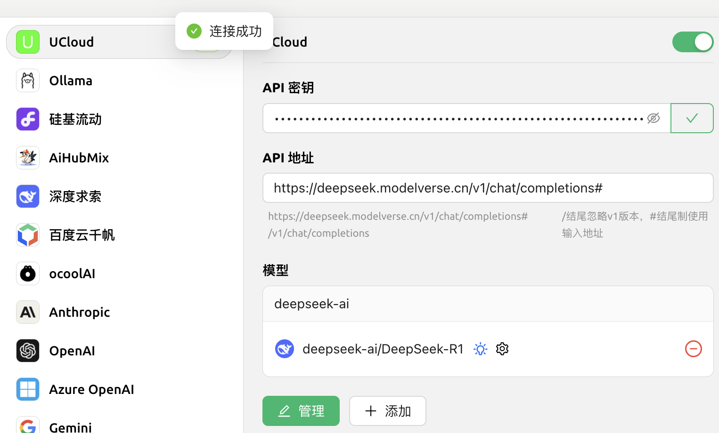This screenshot has height=433, width=719.
Task: Toggle reasoning mode on DeepSeek-R1 model
Action: tap(480, 349)
